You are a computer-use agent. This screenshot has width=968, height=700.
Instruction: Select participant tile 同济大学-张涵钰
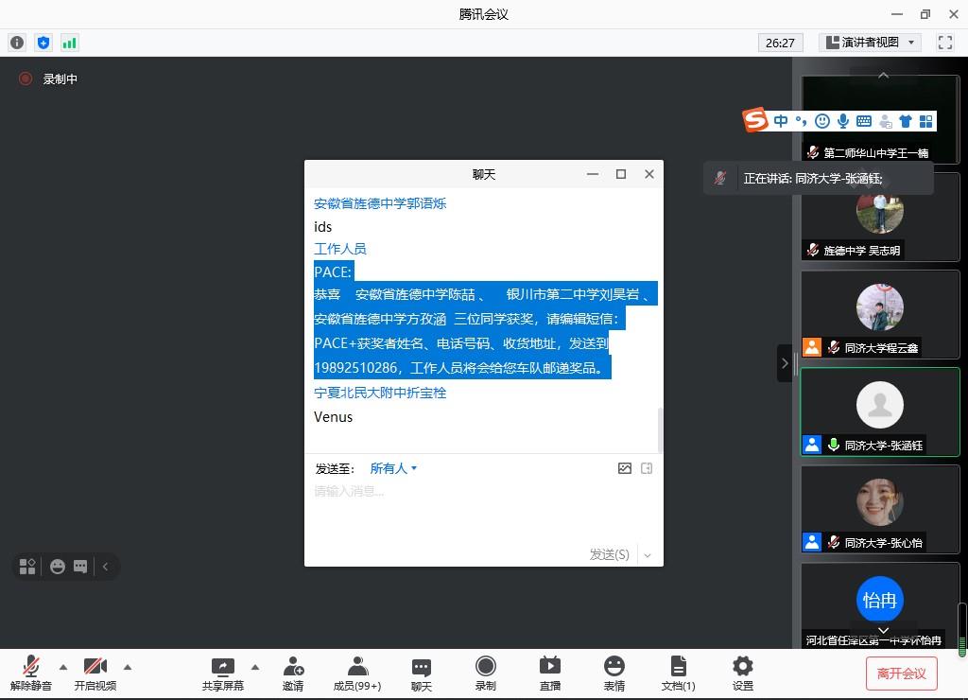(880, 412)
